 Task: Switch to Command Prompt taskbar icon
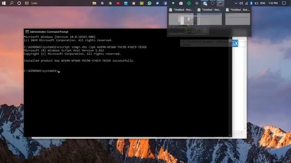coord(220,3)
